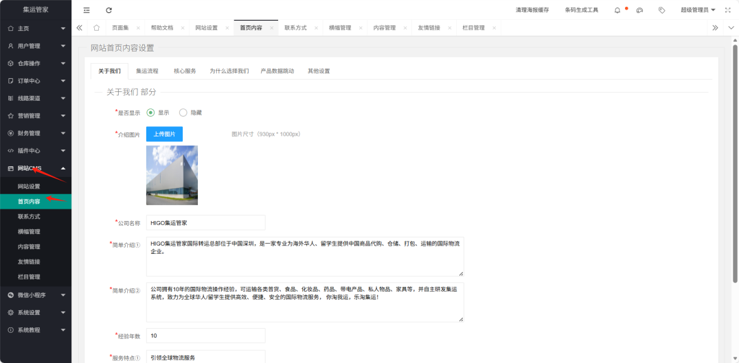Click 清理海报缓存 in the header
The height and width of the screenshot is (363, 739).
[532, 10]
